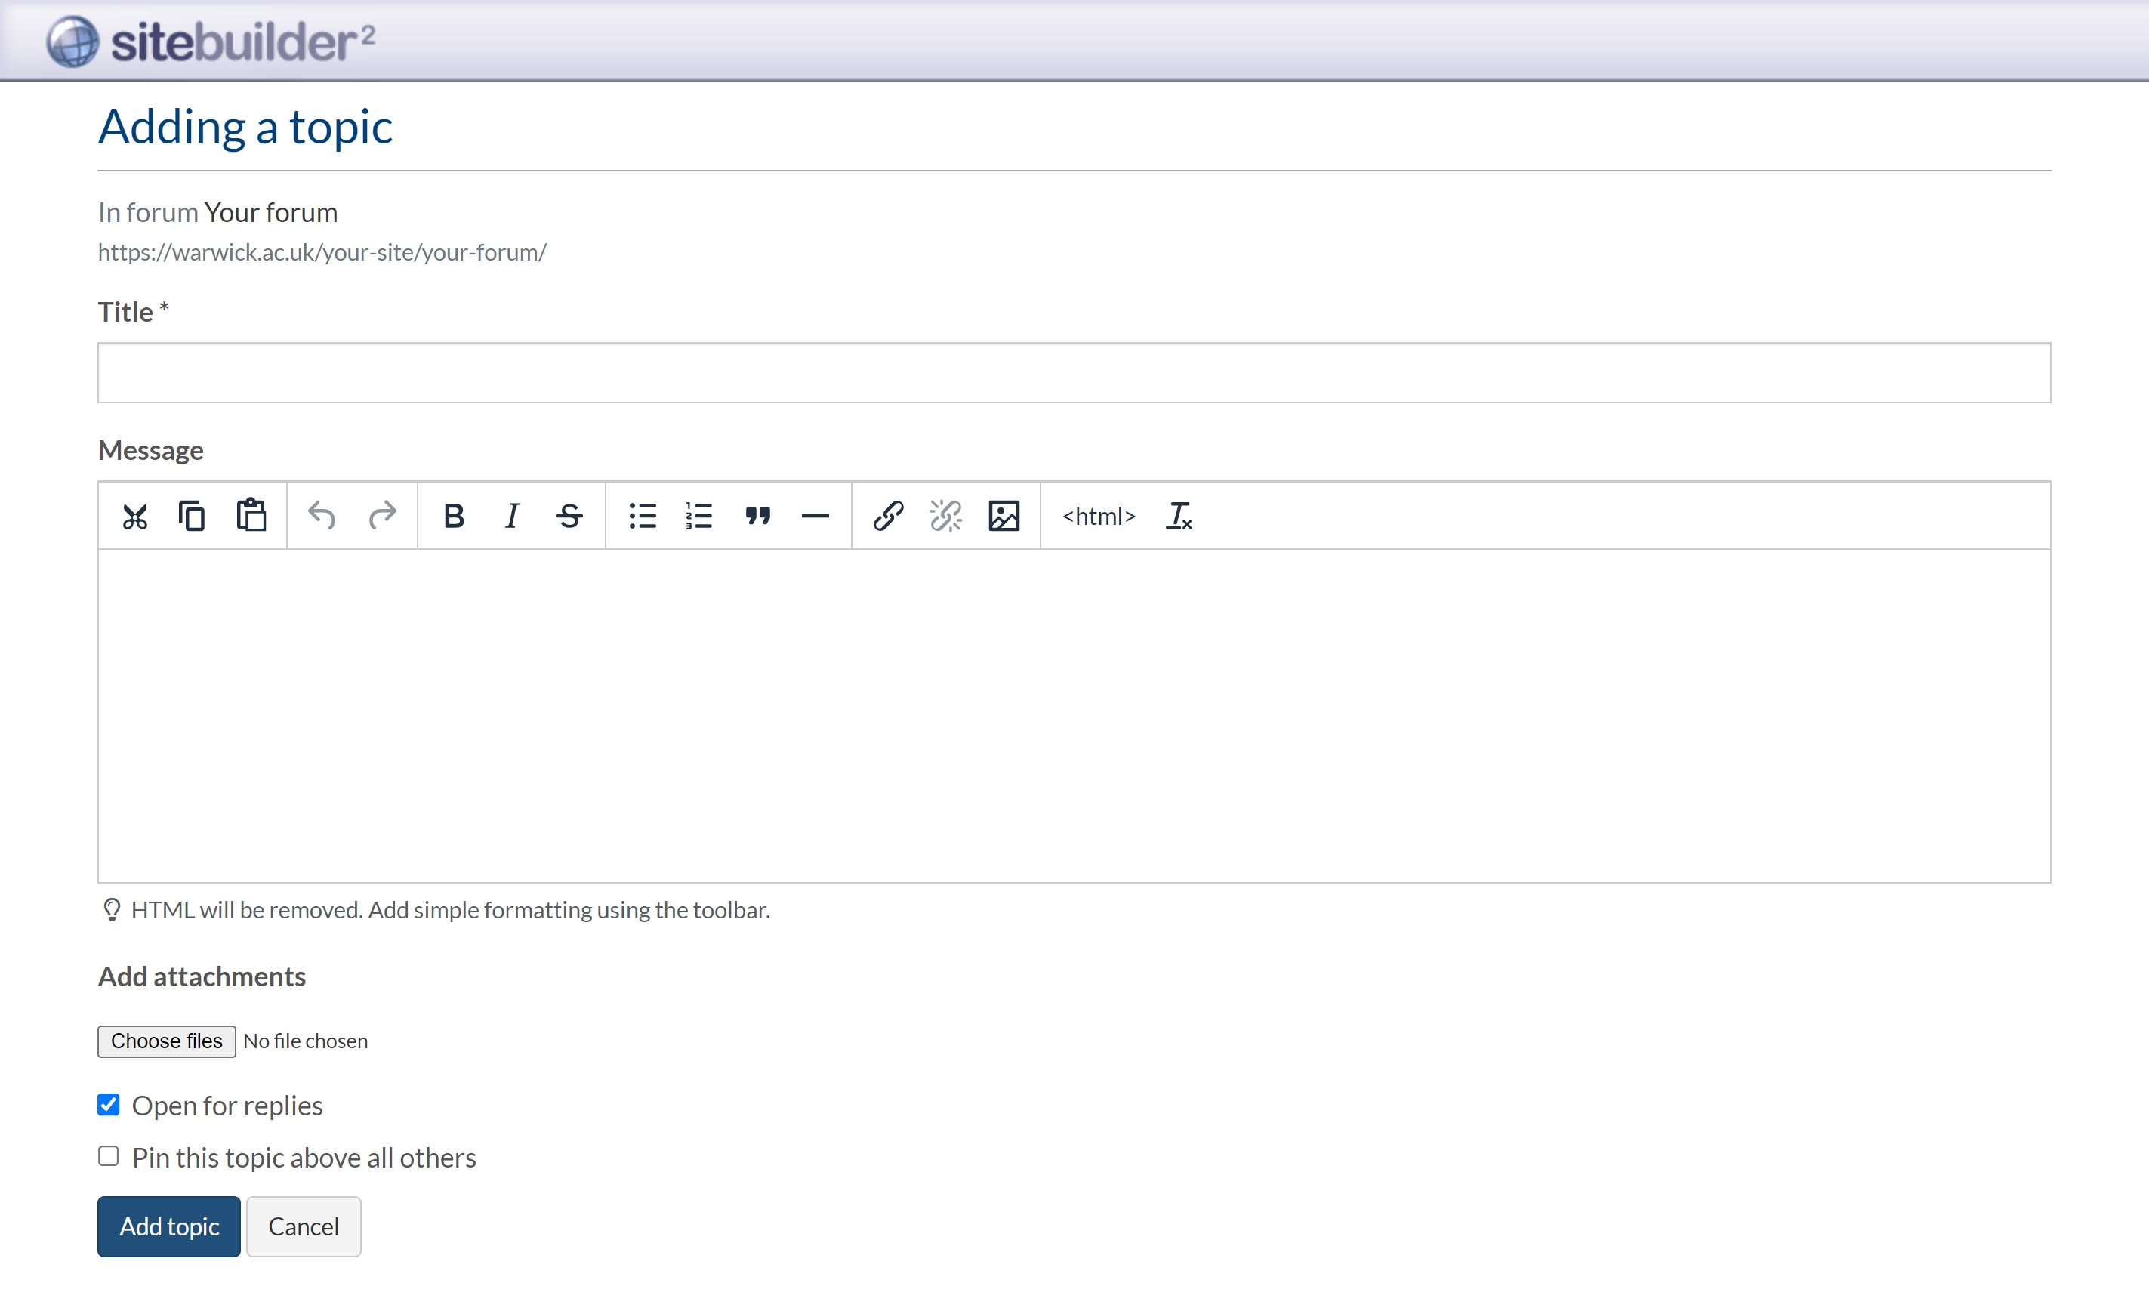
Task: Apply strikethrough formatting
Action: coord(569,517)
